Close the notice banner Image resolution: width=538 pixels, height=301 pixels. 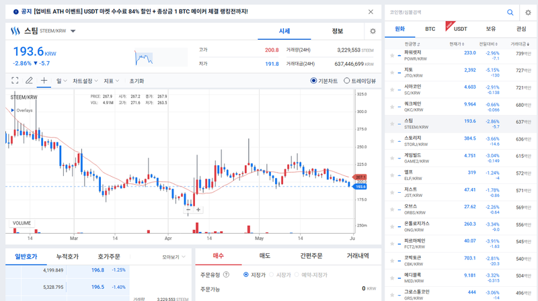click(371, 11)
